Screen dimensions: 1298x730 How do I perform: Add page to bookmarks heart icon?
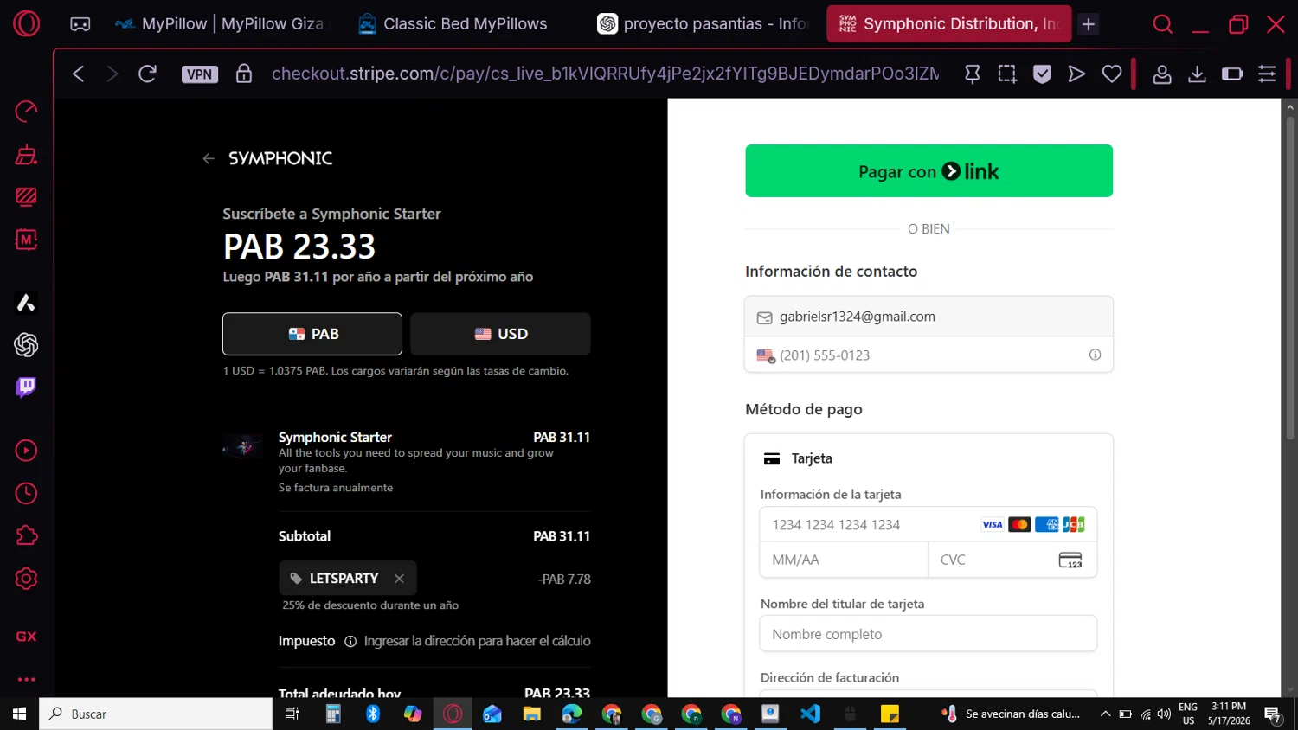(x=1112, y=74)
